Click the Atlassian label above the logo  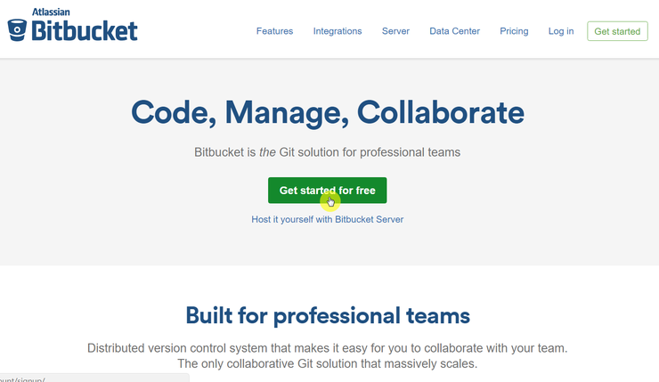point(51,12)
